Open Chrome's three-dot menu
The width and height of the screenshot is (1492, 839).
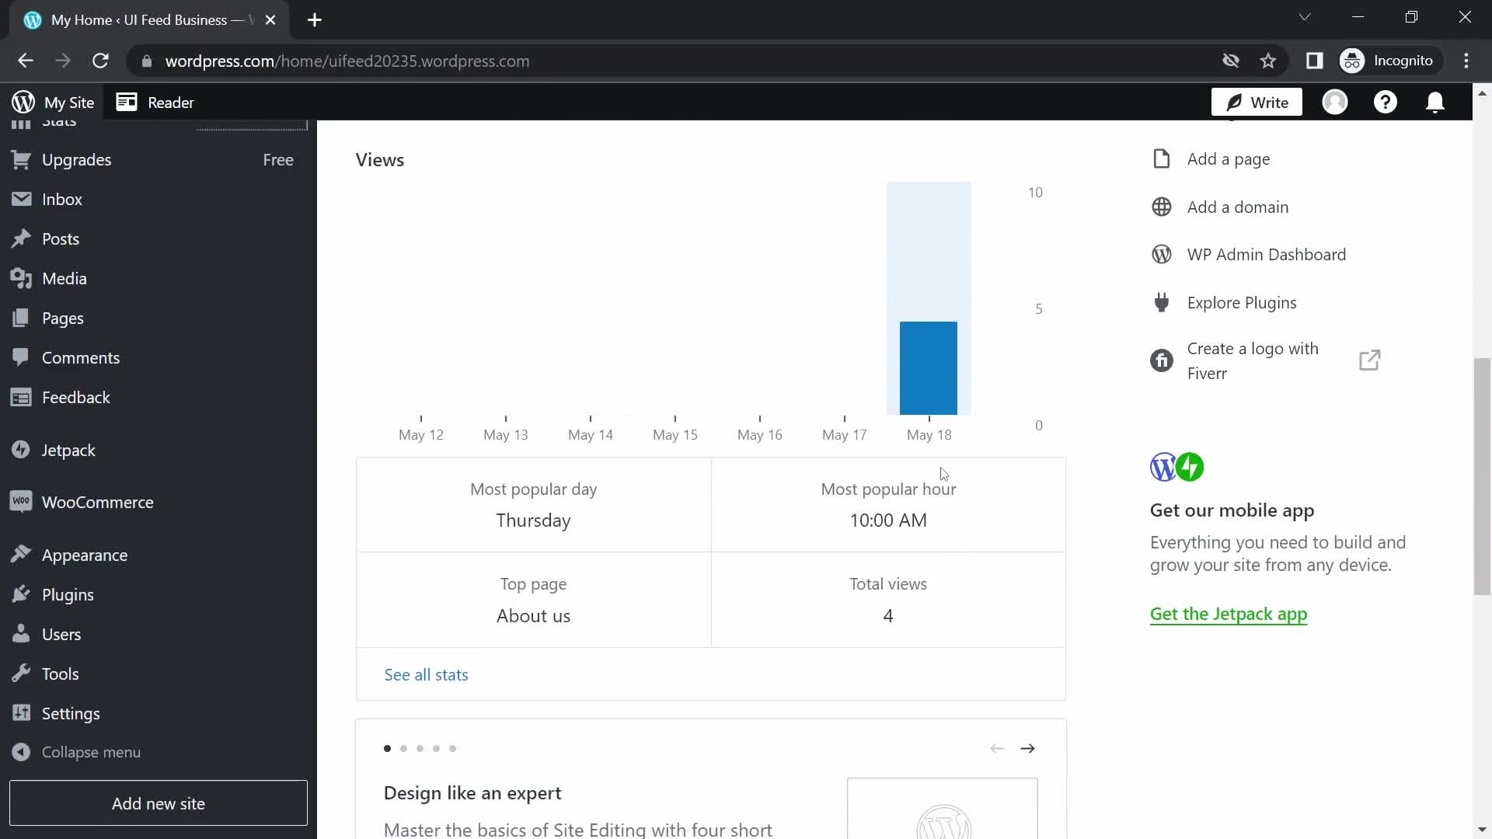pyautogui.click(x=1468, y=61)
